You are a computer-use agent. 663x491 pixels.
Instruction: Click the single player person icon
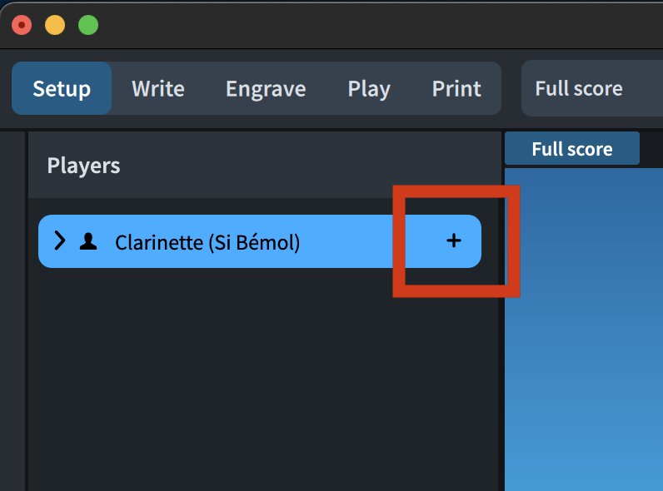tap(87, 242)
